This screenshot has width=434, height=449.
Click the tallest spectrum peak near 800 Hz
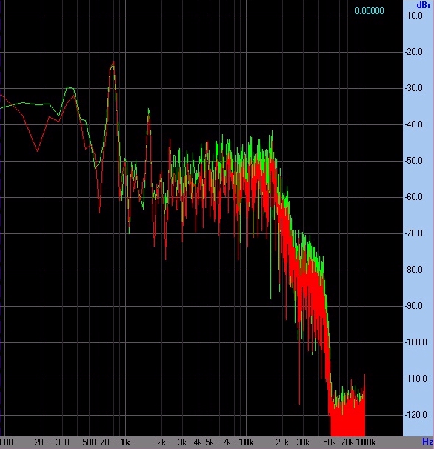113,63
